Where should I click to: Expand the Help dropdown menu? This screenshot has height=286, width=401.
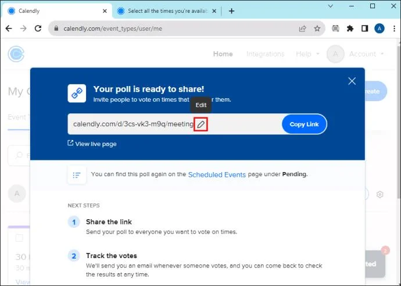click(307, 54)
